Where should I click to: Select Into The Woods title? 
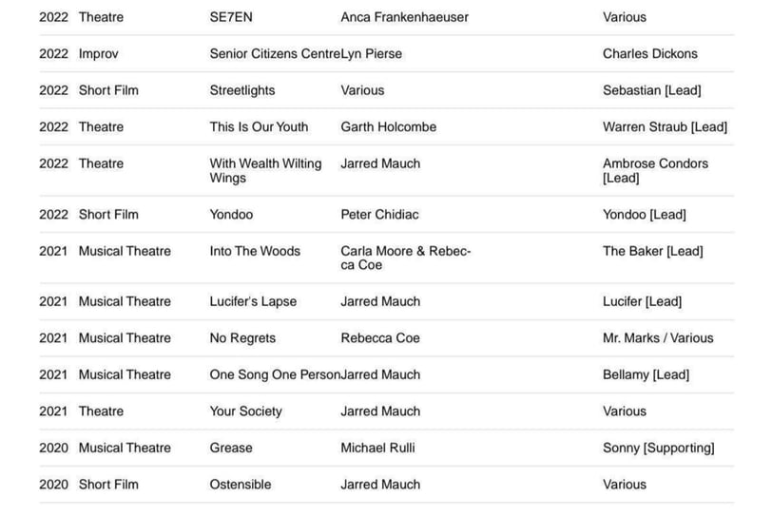point(255,251)
